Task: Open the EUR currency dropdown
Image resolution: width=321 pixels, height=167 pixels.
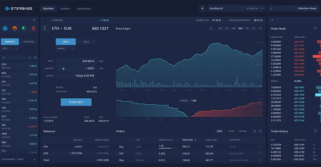Action: point(10,49)
